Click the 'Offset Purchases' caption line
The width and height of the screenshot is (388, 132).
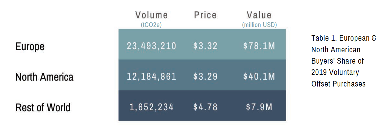click(x=338, y=84)
